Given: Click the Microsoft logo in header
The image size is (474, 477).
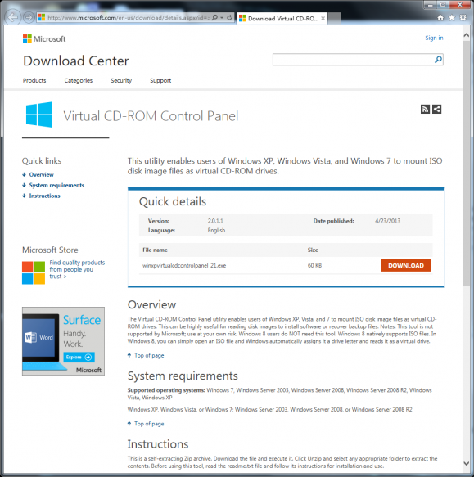Looking at the screenshot, I should pos(44,39).
